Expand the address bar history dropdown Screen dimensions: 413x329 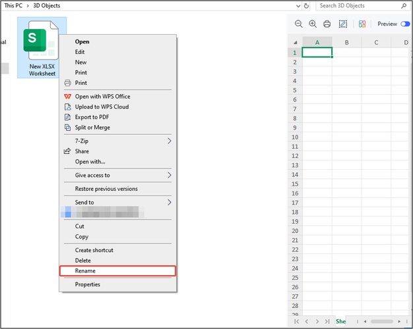click(298, 6)
